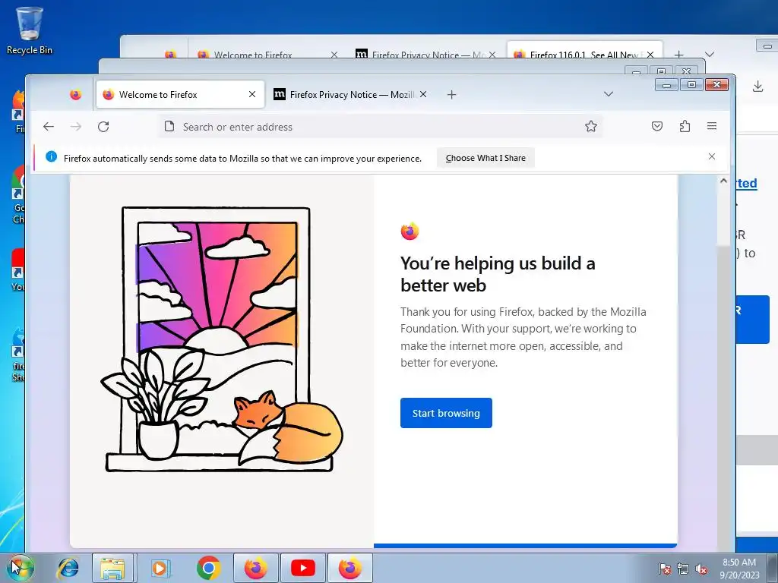Click scrollbar up arrow in front window

click(x=723, y=181)
